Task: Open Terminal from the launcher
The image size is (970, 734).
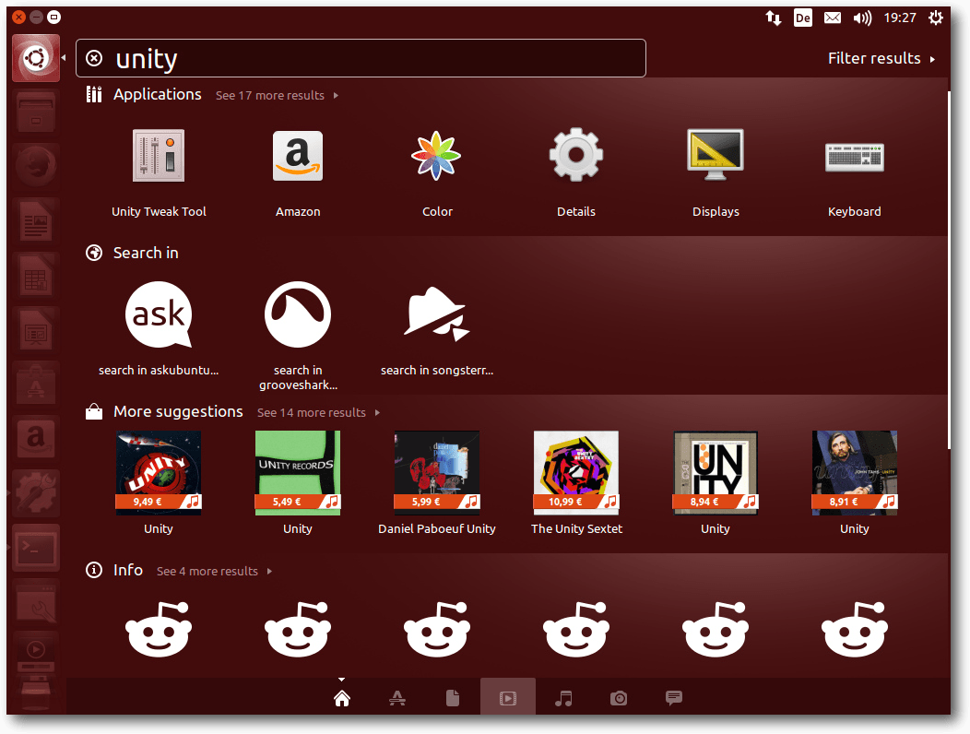Action: 36,548
